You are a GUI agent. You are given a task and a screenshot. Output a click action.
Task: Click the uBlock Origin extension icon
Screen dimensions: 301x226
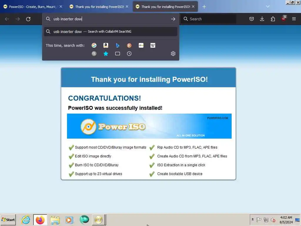point(284,19)
